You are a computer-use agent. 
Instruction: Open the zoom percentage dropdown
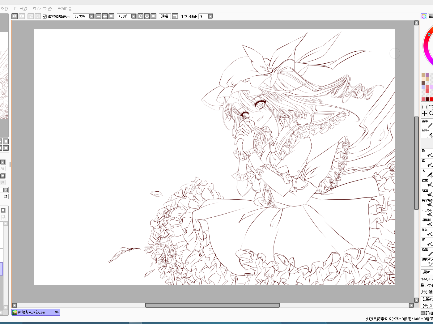coord(91,16)
